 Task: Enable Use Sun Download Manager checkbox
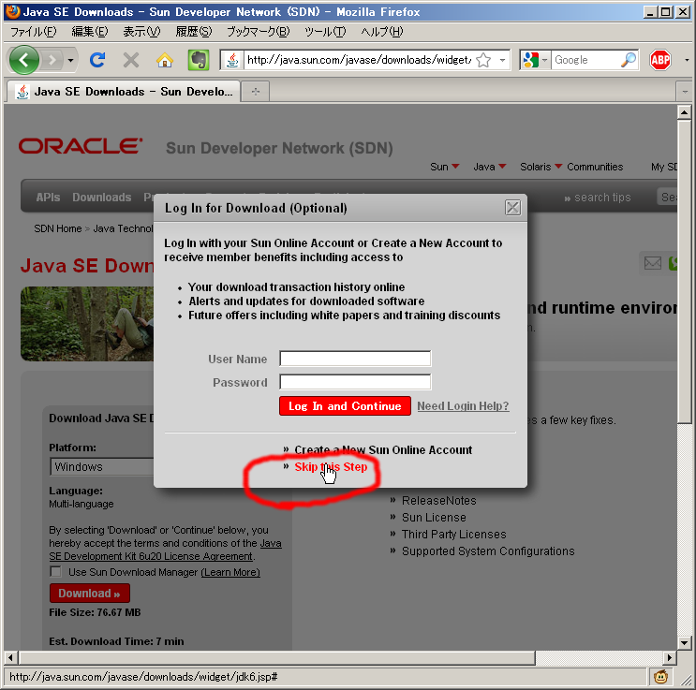pos(55,571)
